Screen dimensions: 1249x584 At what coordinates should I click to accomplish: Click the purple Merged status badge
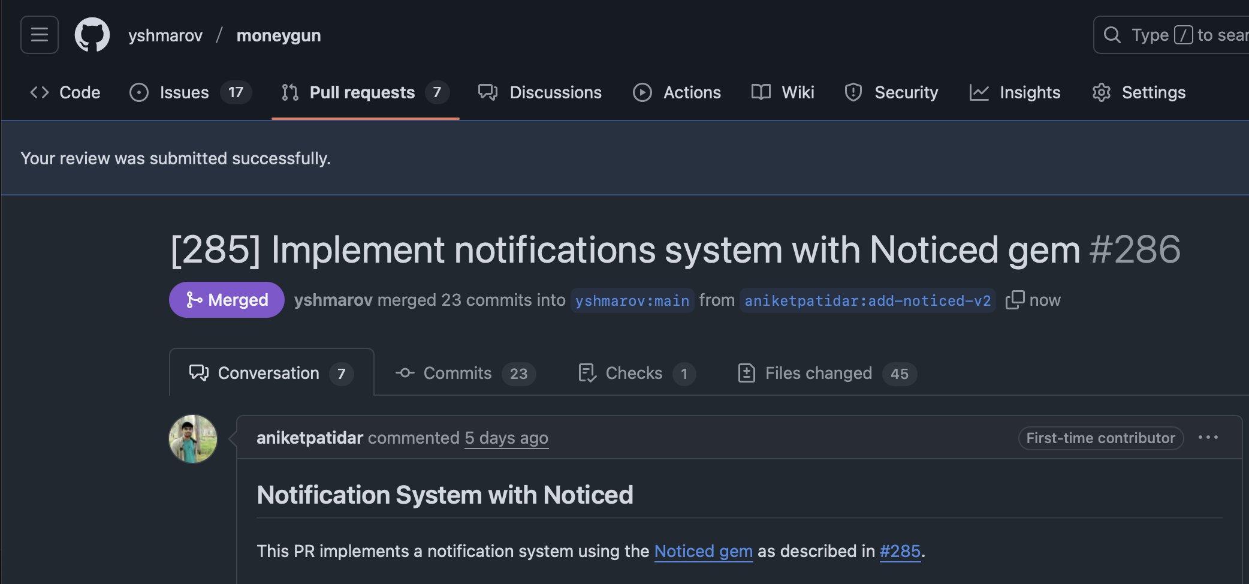[227, 300]
